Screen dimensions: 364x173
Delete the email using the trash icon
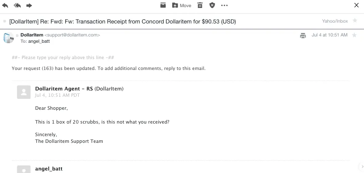[200, 5]
